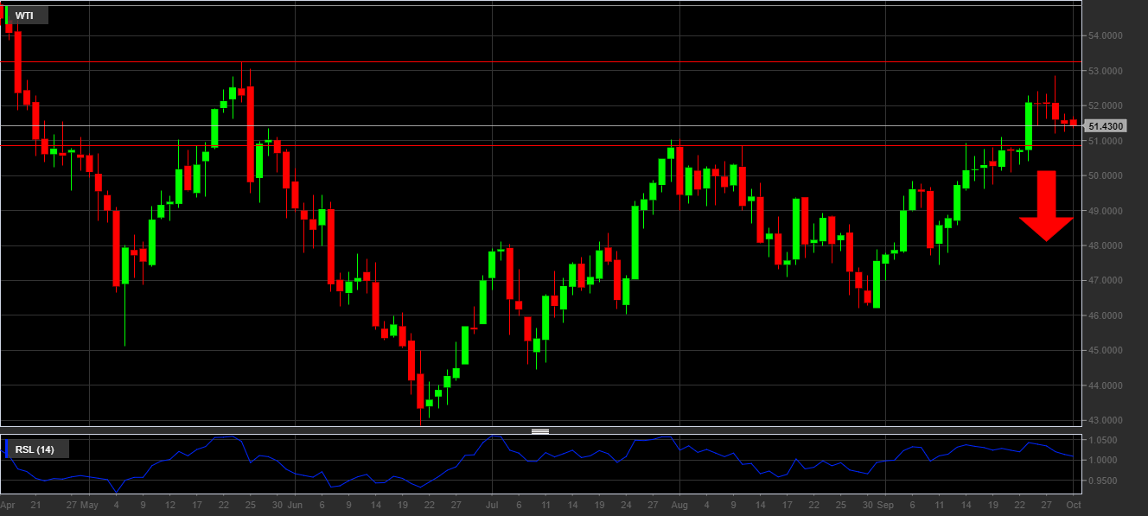This screenshot has height=516, width=1148.
Task: Click the 48.0000 price axis label
Action: click(1107, 246)
